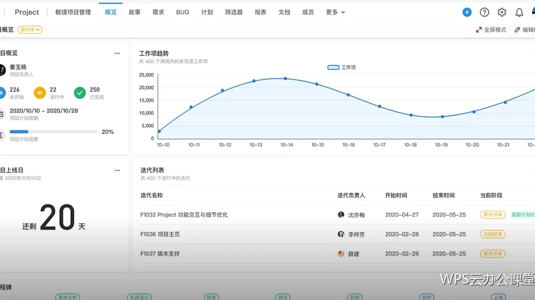Switch to the 成员 tab

coord(308,12)
